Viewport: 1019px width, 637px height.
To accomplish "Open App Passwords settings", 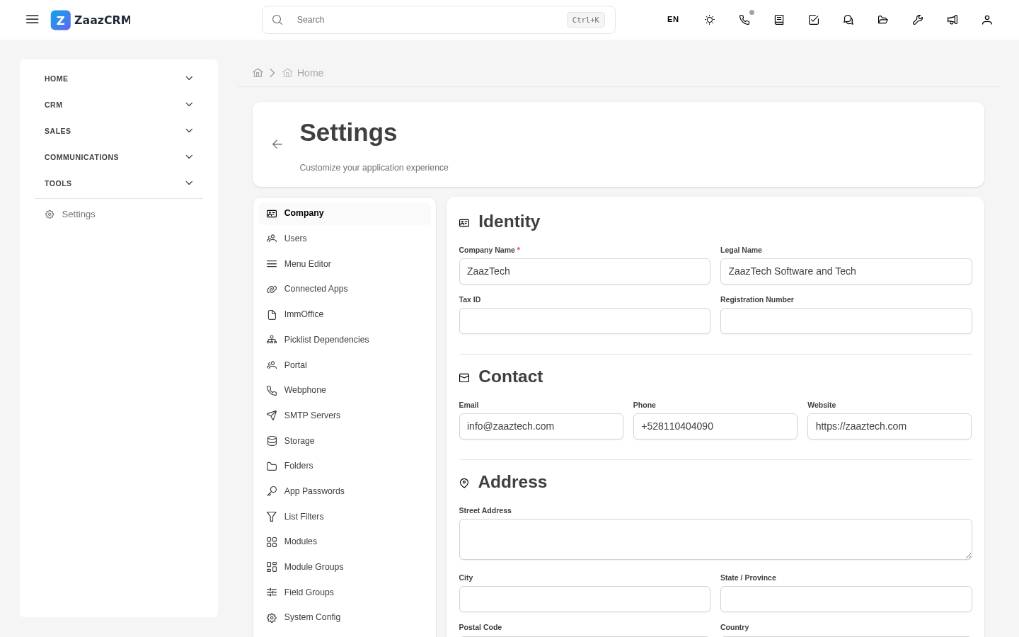I will click(345, 491).
